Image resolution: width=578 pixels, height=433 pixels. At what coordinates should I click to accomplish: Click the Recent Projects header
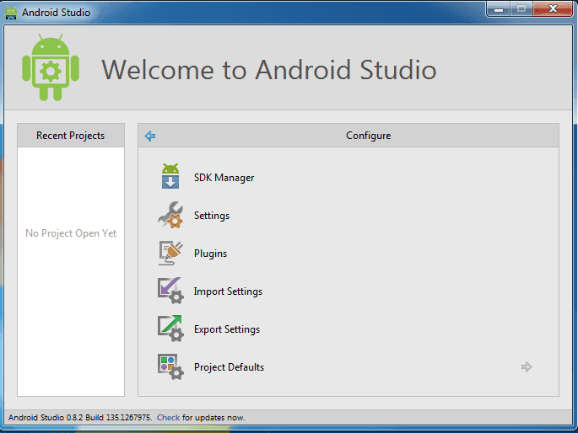(x=70, y=136)
